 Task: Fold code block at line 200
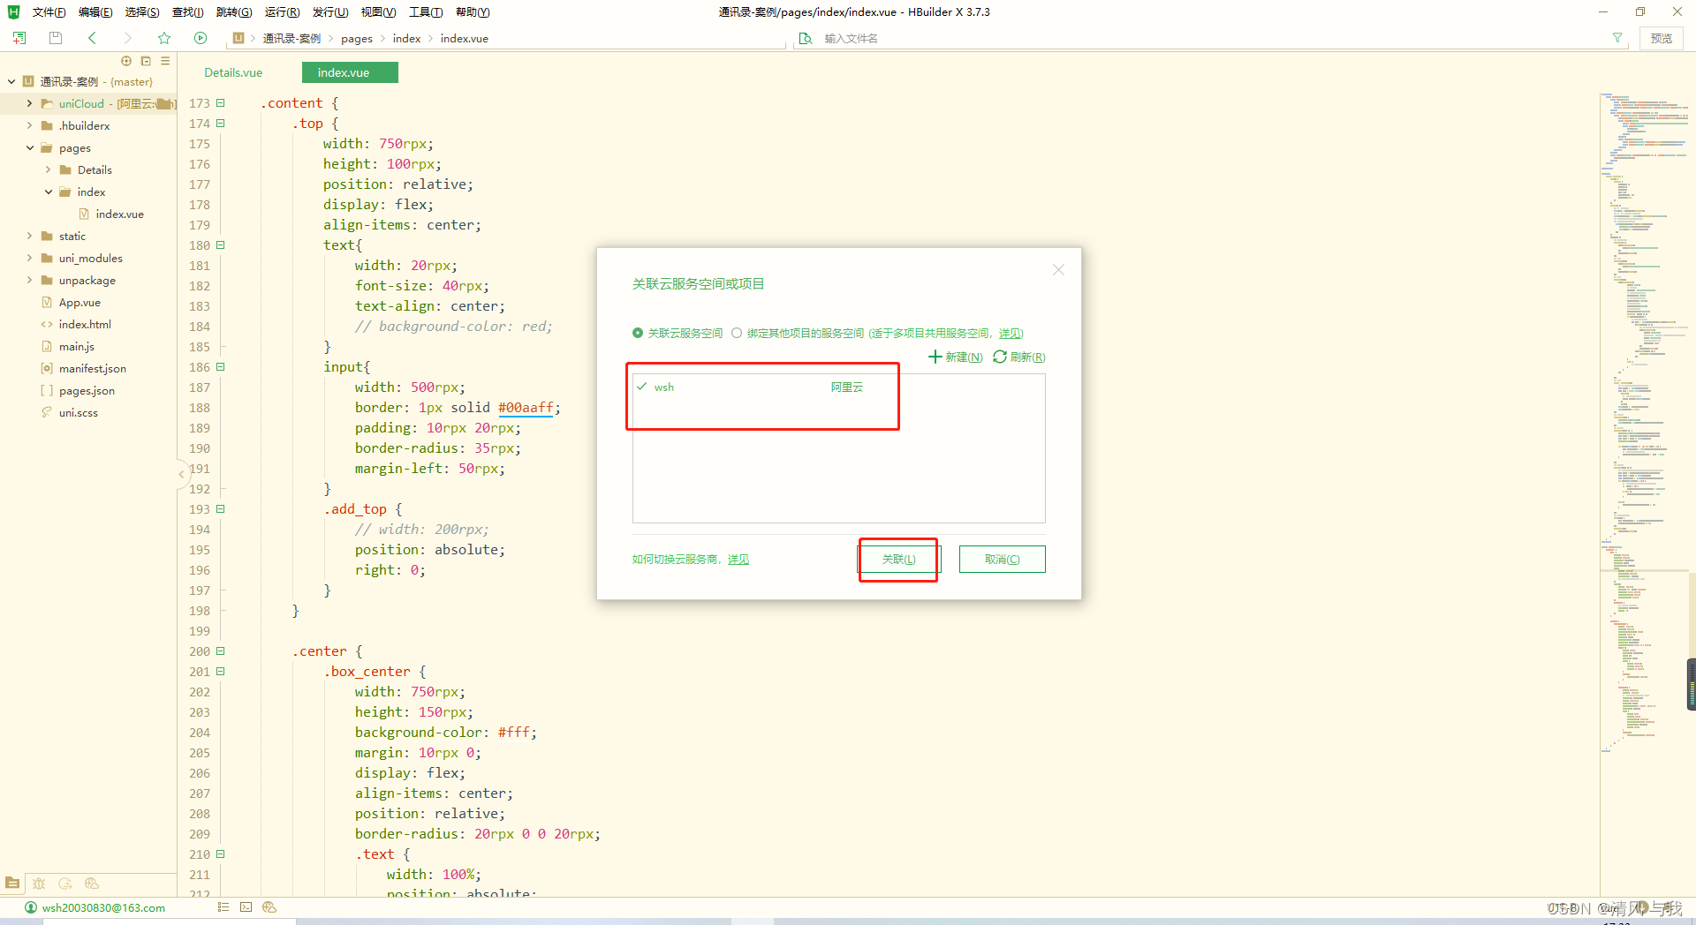(221, 651)
